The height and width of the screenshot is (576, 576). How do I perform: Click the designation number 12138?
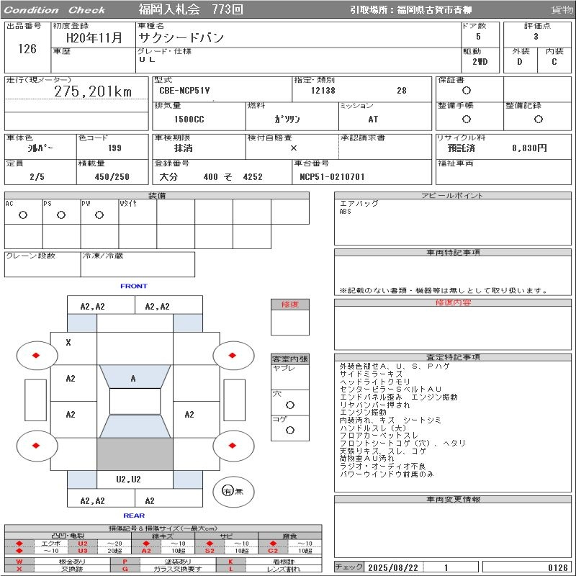(x=323, y=91)
